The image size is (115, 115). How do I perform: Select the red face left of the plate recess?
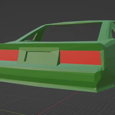pyautogui.click(x=9, y=55)
